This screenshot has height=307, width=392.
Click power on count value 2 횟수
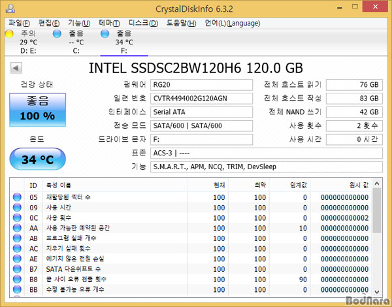354,126
